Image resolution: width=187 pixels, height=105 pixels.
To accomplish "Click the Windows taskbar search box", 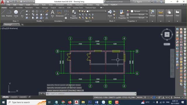I will coord(27,102).
